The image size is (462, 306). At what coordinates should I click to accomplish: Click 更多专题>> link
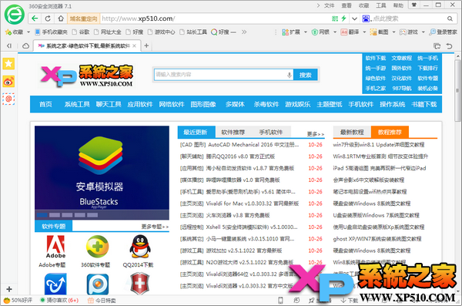155,227
